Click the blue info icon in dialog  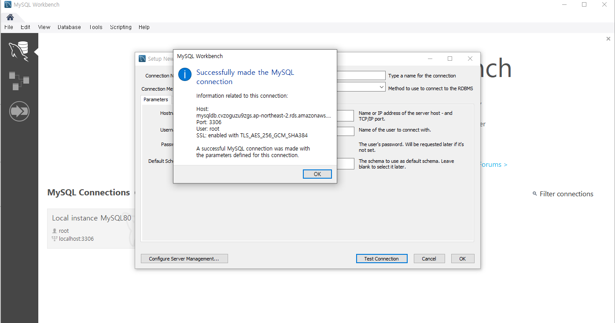click(184, 74)
